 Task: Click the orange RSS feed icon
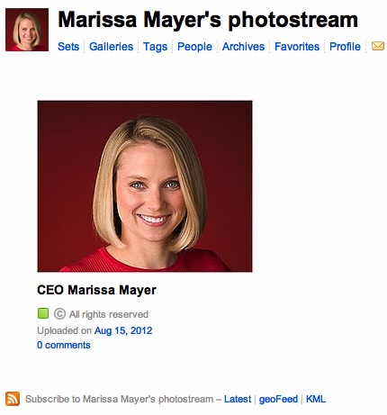click(13, 399)
